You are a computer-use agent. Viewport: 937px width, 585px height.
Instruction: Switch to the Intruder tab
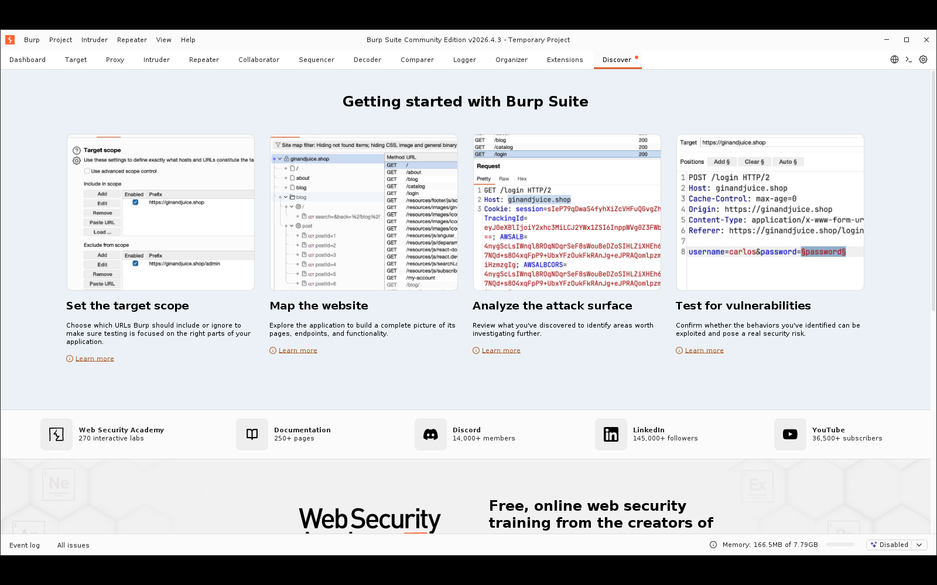click(x=156, y=60)
